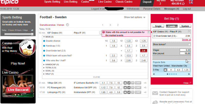Pick draw odds 12,5 for first scorer
205x104 pixels.
(128, 55)
